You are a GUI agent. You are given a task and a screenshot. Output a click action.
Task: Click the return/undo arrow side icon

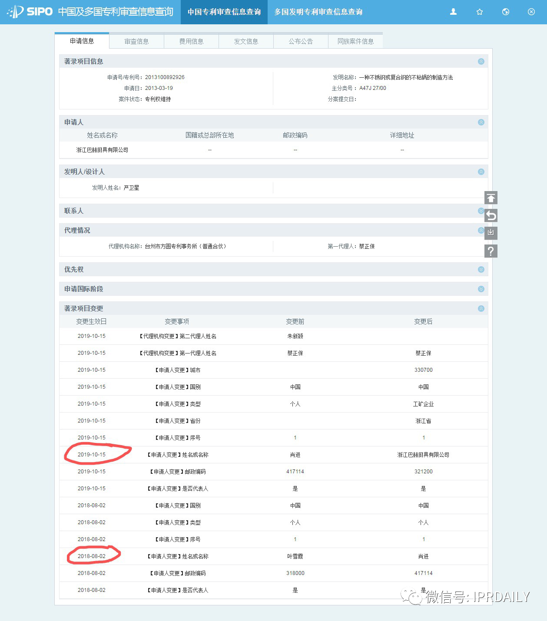click(x=491, y=215)
